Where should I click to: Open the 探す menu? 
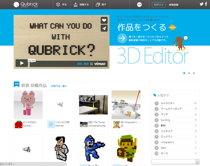point(100,5)
